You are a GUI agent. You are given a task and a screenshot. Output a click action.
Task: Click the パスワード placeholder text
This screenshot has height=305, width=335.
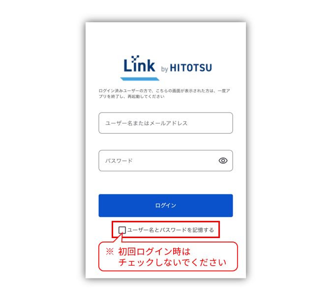coord(119,161)
